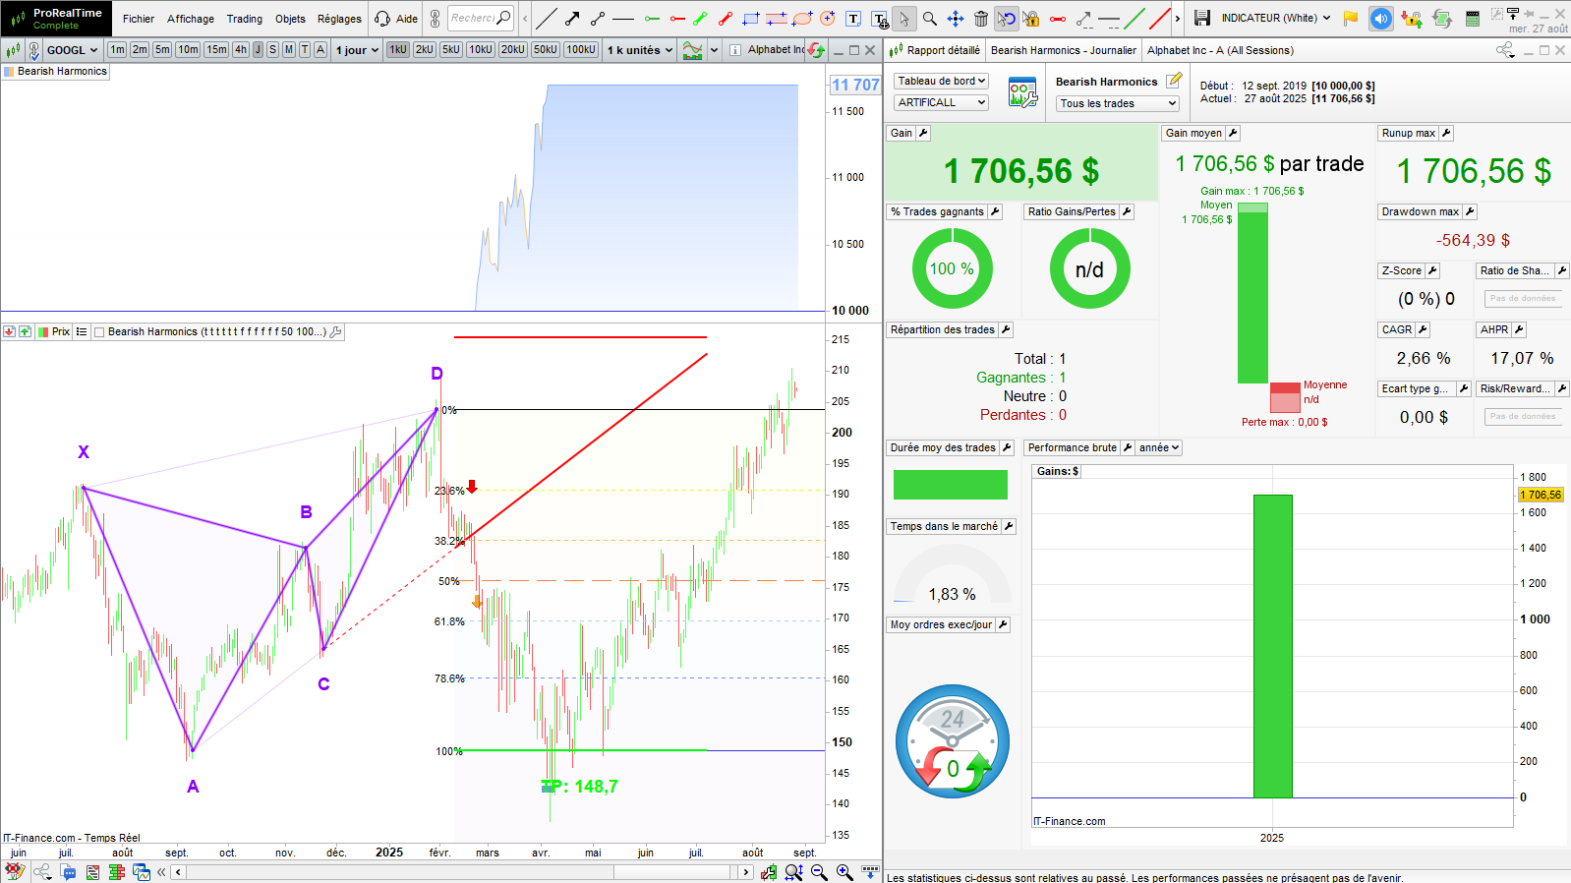
Task: Click the floppy disk save icon
Action: click(1201, 18)
